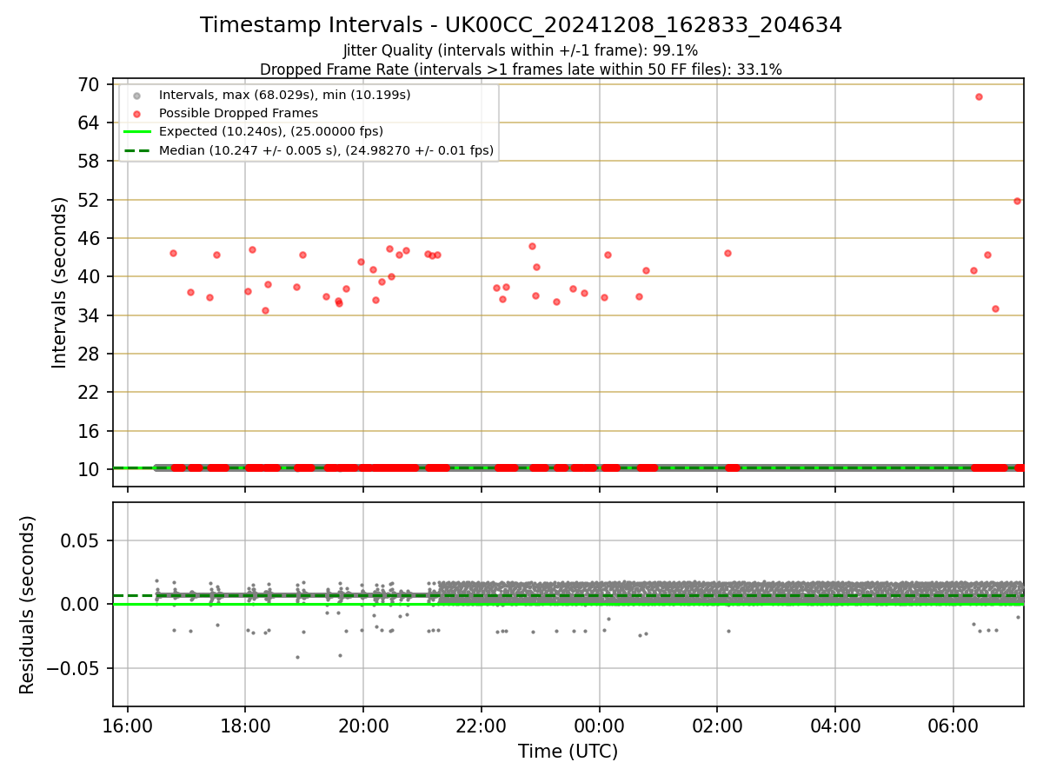
Task: Click the 'Intervals (seconds)' y-axis label
Action: 59,282
